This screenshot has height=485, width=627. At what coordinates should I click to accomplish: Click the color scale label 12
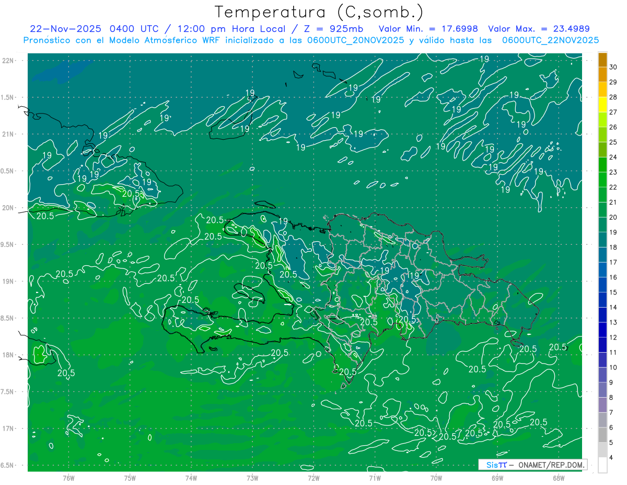pos(613,337)
